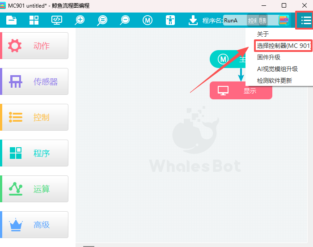313x247 pixels.
Task: Open the hamburger list menu icon
Action: pos(305,20)
